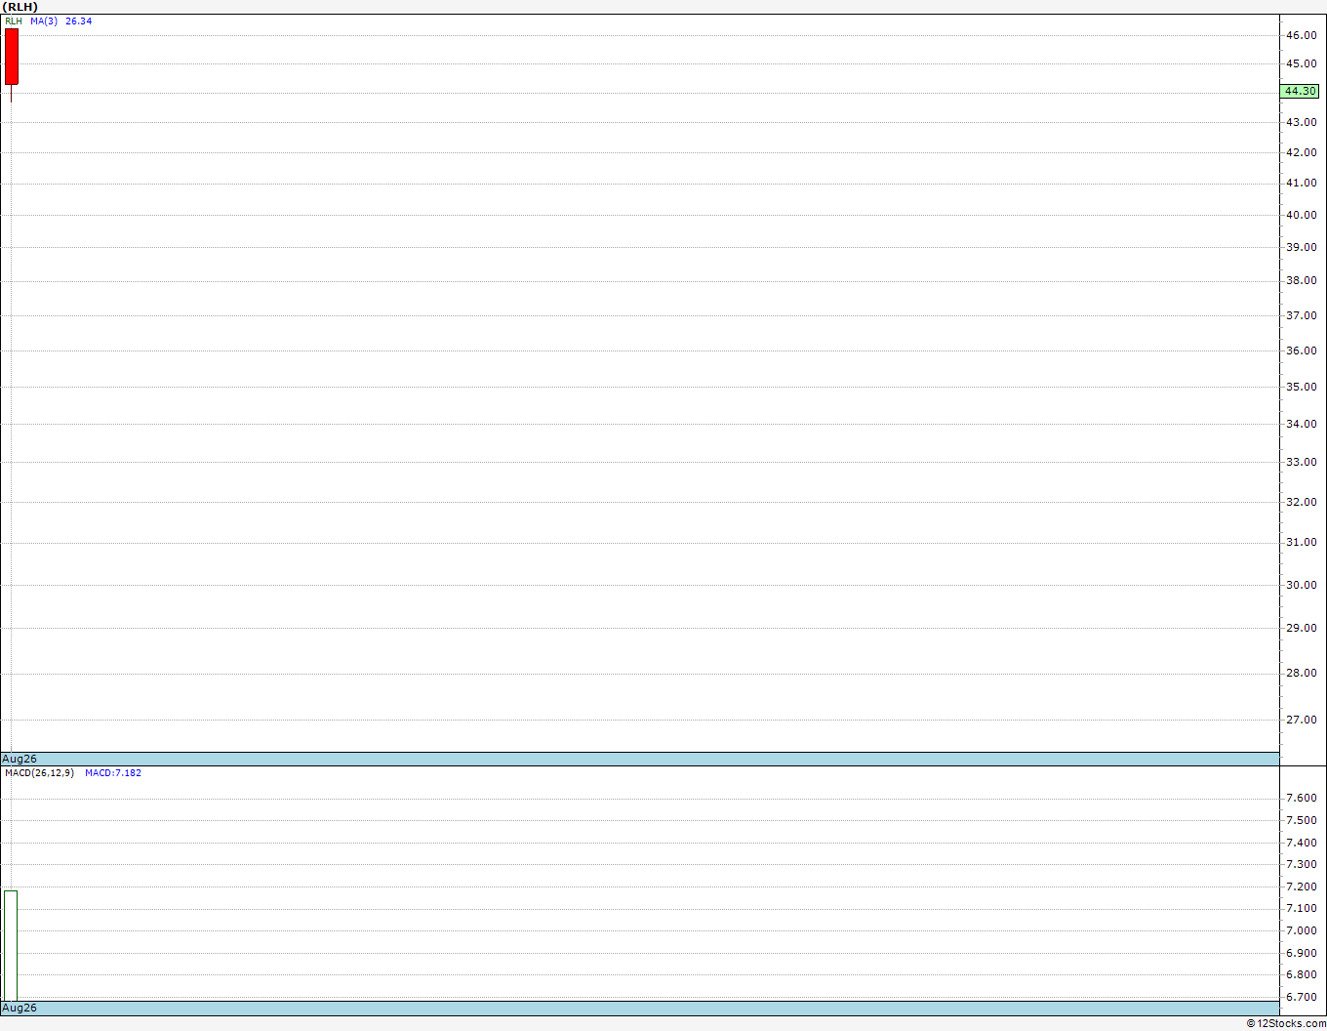Click the 7.600 MACD axis label
The height and width of the screenshot is (1031, 1327).
(1301, 798)
